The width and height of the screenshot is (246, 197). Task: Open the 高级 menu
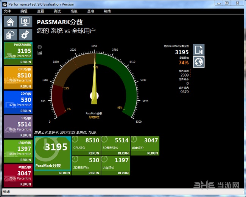tap(74, 11)
